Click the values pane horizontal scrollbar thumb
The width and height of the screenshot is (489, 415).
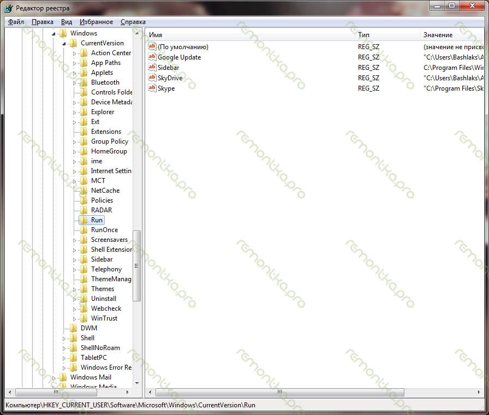280,392
